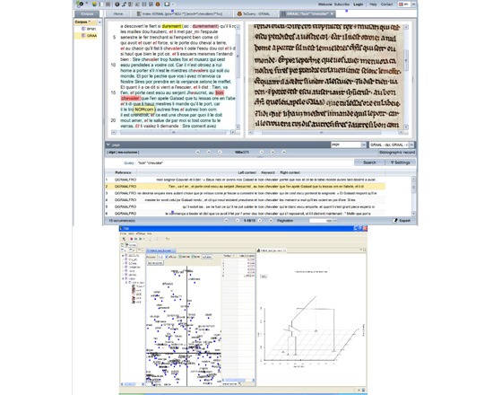Click the Login link

click(x=359, y=4)
